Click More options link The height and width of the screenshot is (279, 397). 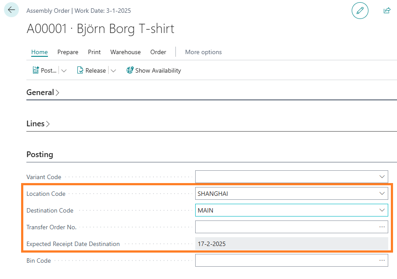tap(203, 52)
